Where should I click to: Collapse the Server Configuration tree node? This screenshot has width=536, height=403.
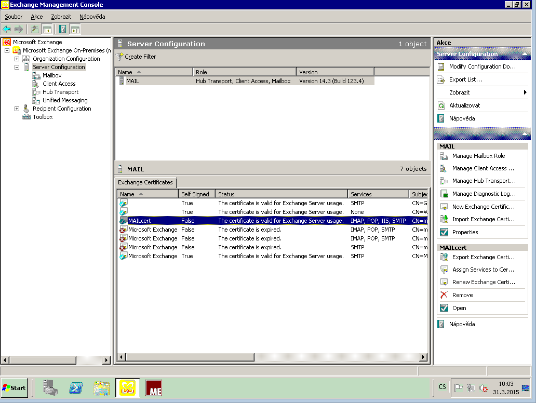pos(17,67)
